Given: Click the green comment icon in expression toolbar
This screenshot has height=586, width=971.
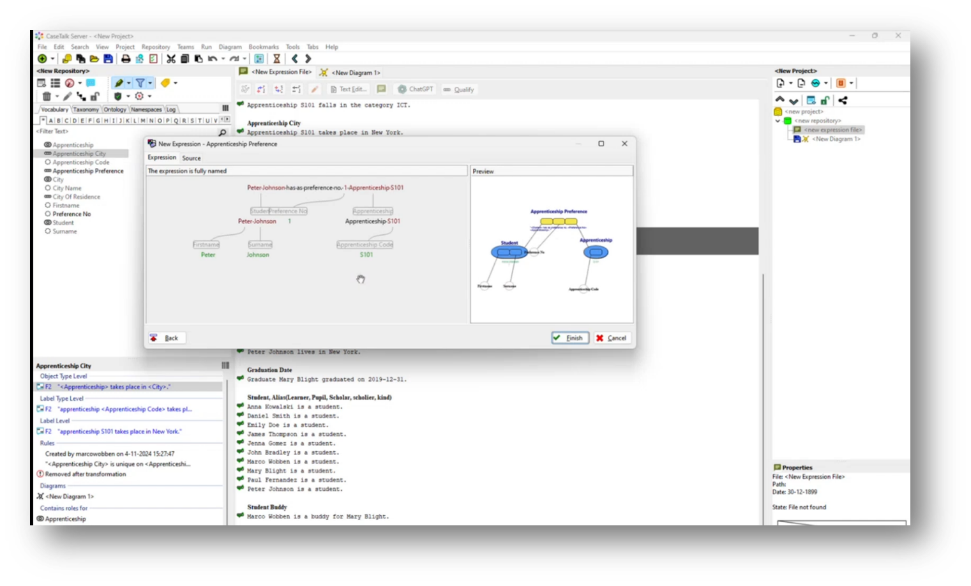Looking at the screenshot, I should click(381, 89).
